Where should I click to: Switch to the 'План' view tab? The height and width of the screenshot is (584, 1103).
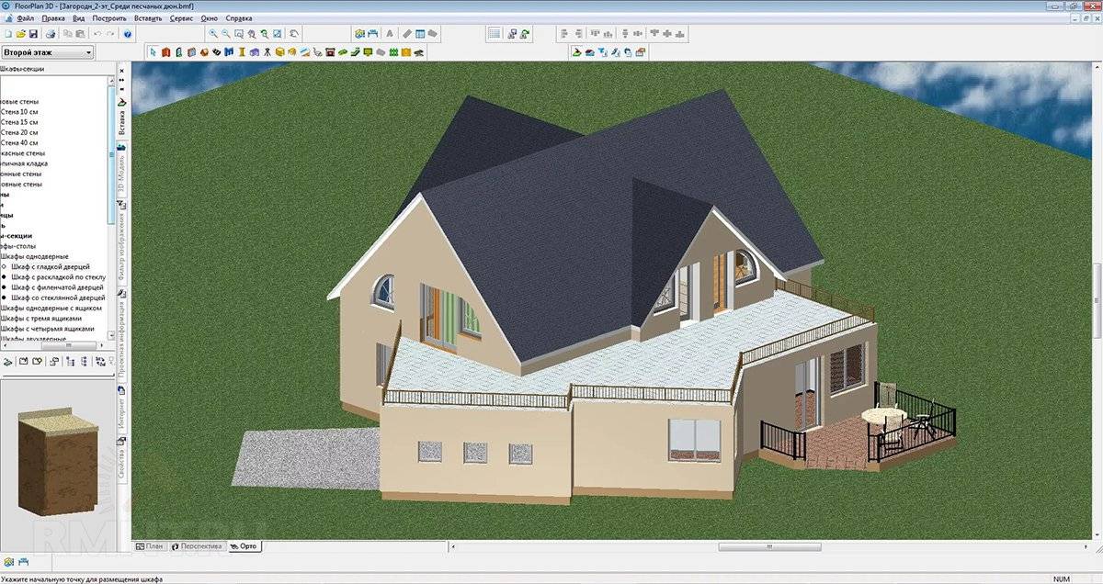[x=150, y=546]
